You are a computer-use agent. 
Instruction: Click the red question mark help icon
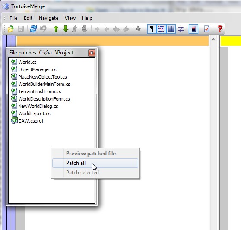[x=220, y=29]
